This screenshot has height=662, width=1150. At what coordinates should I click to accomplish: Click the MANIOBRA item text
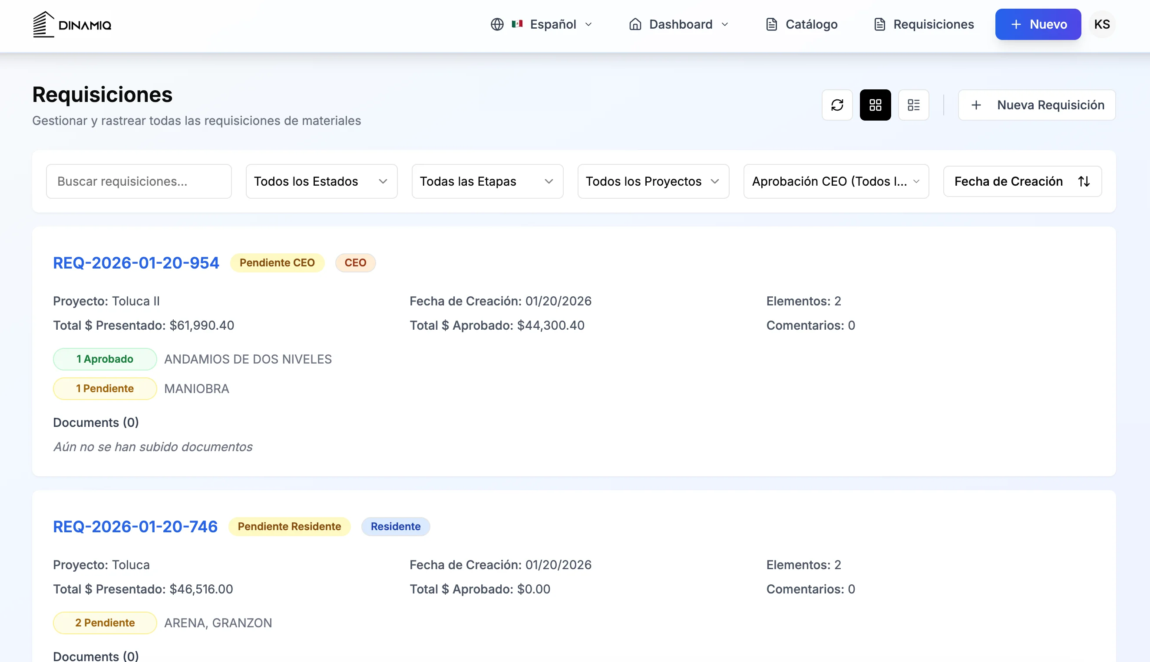click(197, 389)
